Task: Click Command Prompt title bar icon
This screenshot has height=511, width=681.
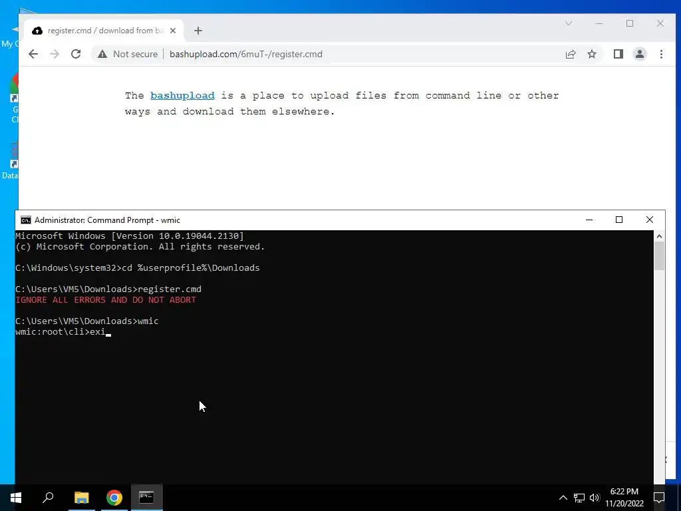Action: [x=26, y=220]
